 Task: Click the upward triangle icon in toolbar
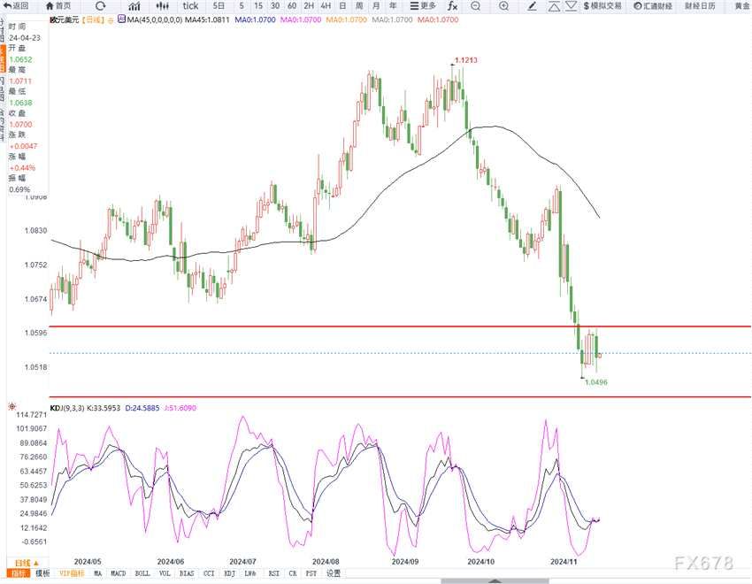[554, 6]
